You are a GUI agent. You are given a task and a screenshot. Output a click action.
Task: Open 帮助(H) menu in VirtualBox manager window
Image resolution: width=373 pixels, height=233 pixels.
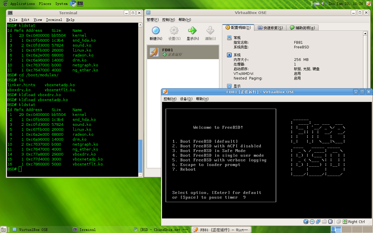184,20
